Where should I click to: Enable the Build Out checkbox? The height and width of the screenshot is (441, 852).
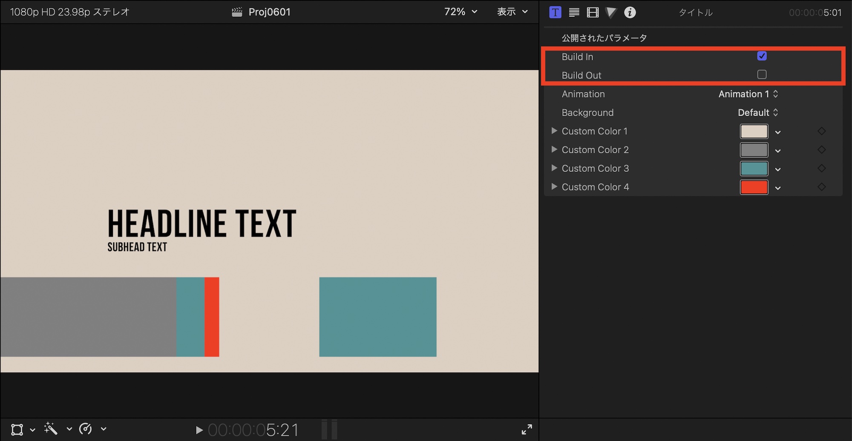click(x=762, y=74)
